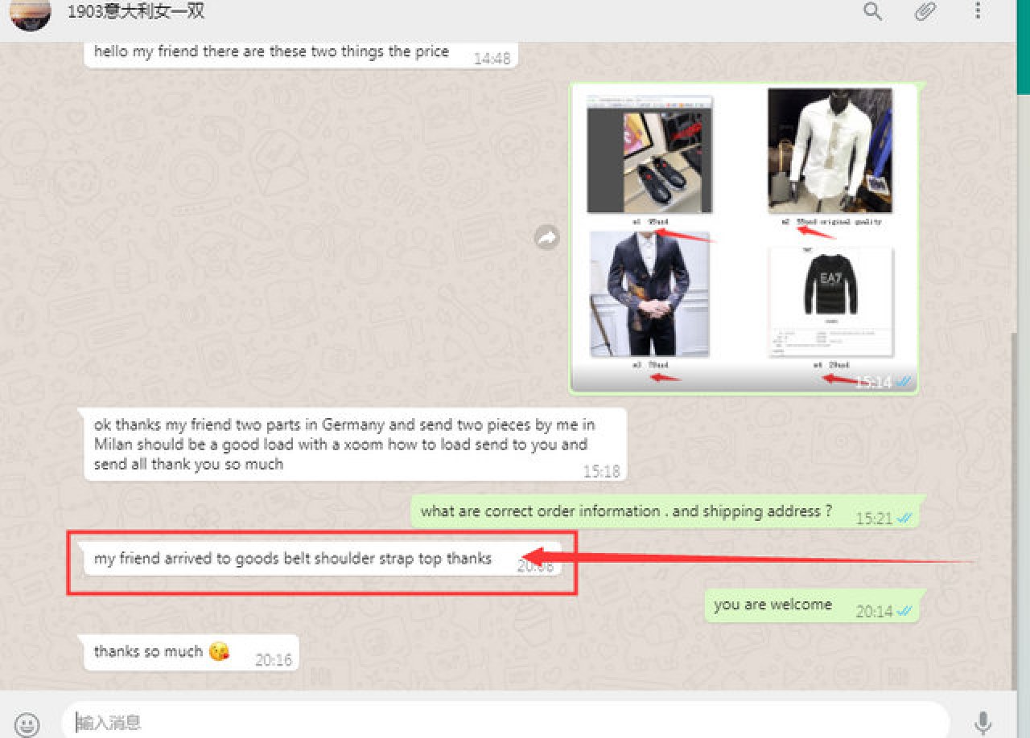Click the white shirt photo in shared image
Viewport: 1030px width, 738px height.
pyautogui.click(x=830, y=150)
